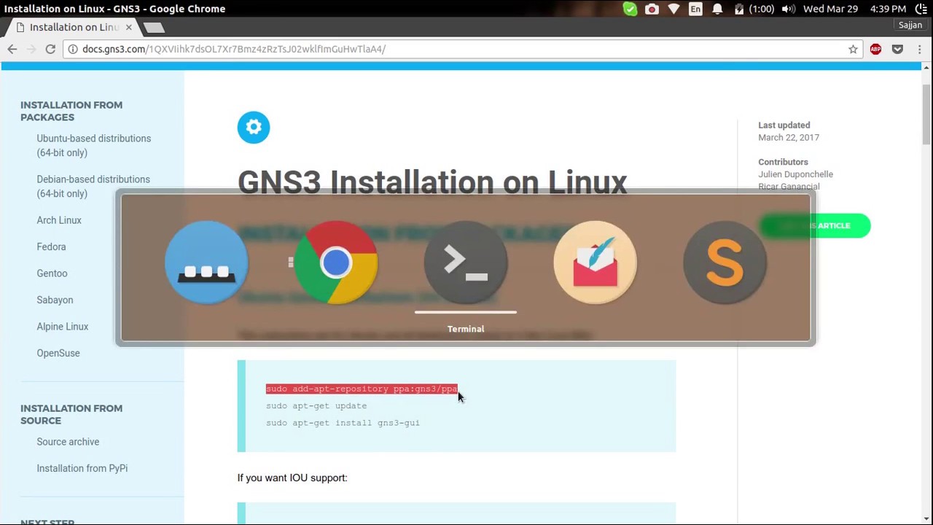Open Gentoo sidebar link
The image size is (933, 525).
click(52, 273)
